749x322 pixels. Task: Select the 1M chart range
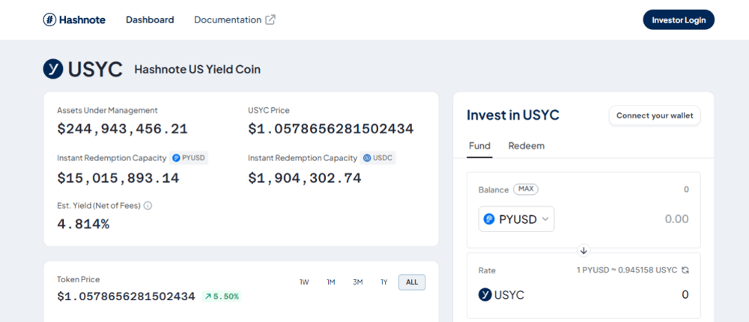click(330, 282)
